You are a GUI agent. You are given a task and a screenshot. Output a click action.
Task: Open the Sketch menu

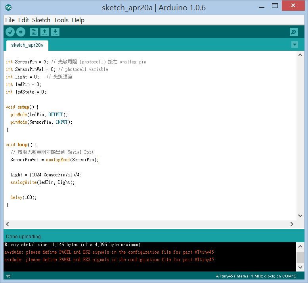click(41, 20)
